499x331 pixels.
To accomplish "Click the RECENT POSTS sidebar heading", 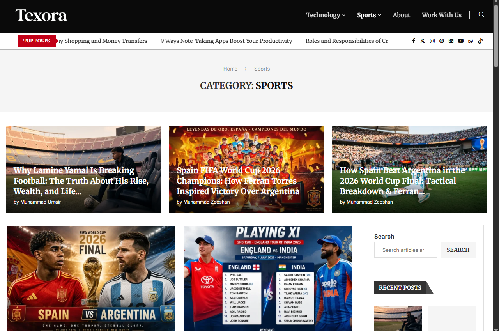I will [400, 288].
